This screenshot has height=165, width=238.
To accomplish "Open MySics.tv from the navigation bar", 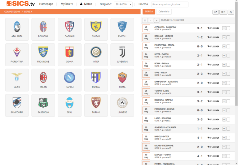I will [x=67, y=4].
